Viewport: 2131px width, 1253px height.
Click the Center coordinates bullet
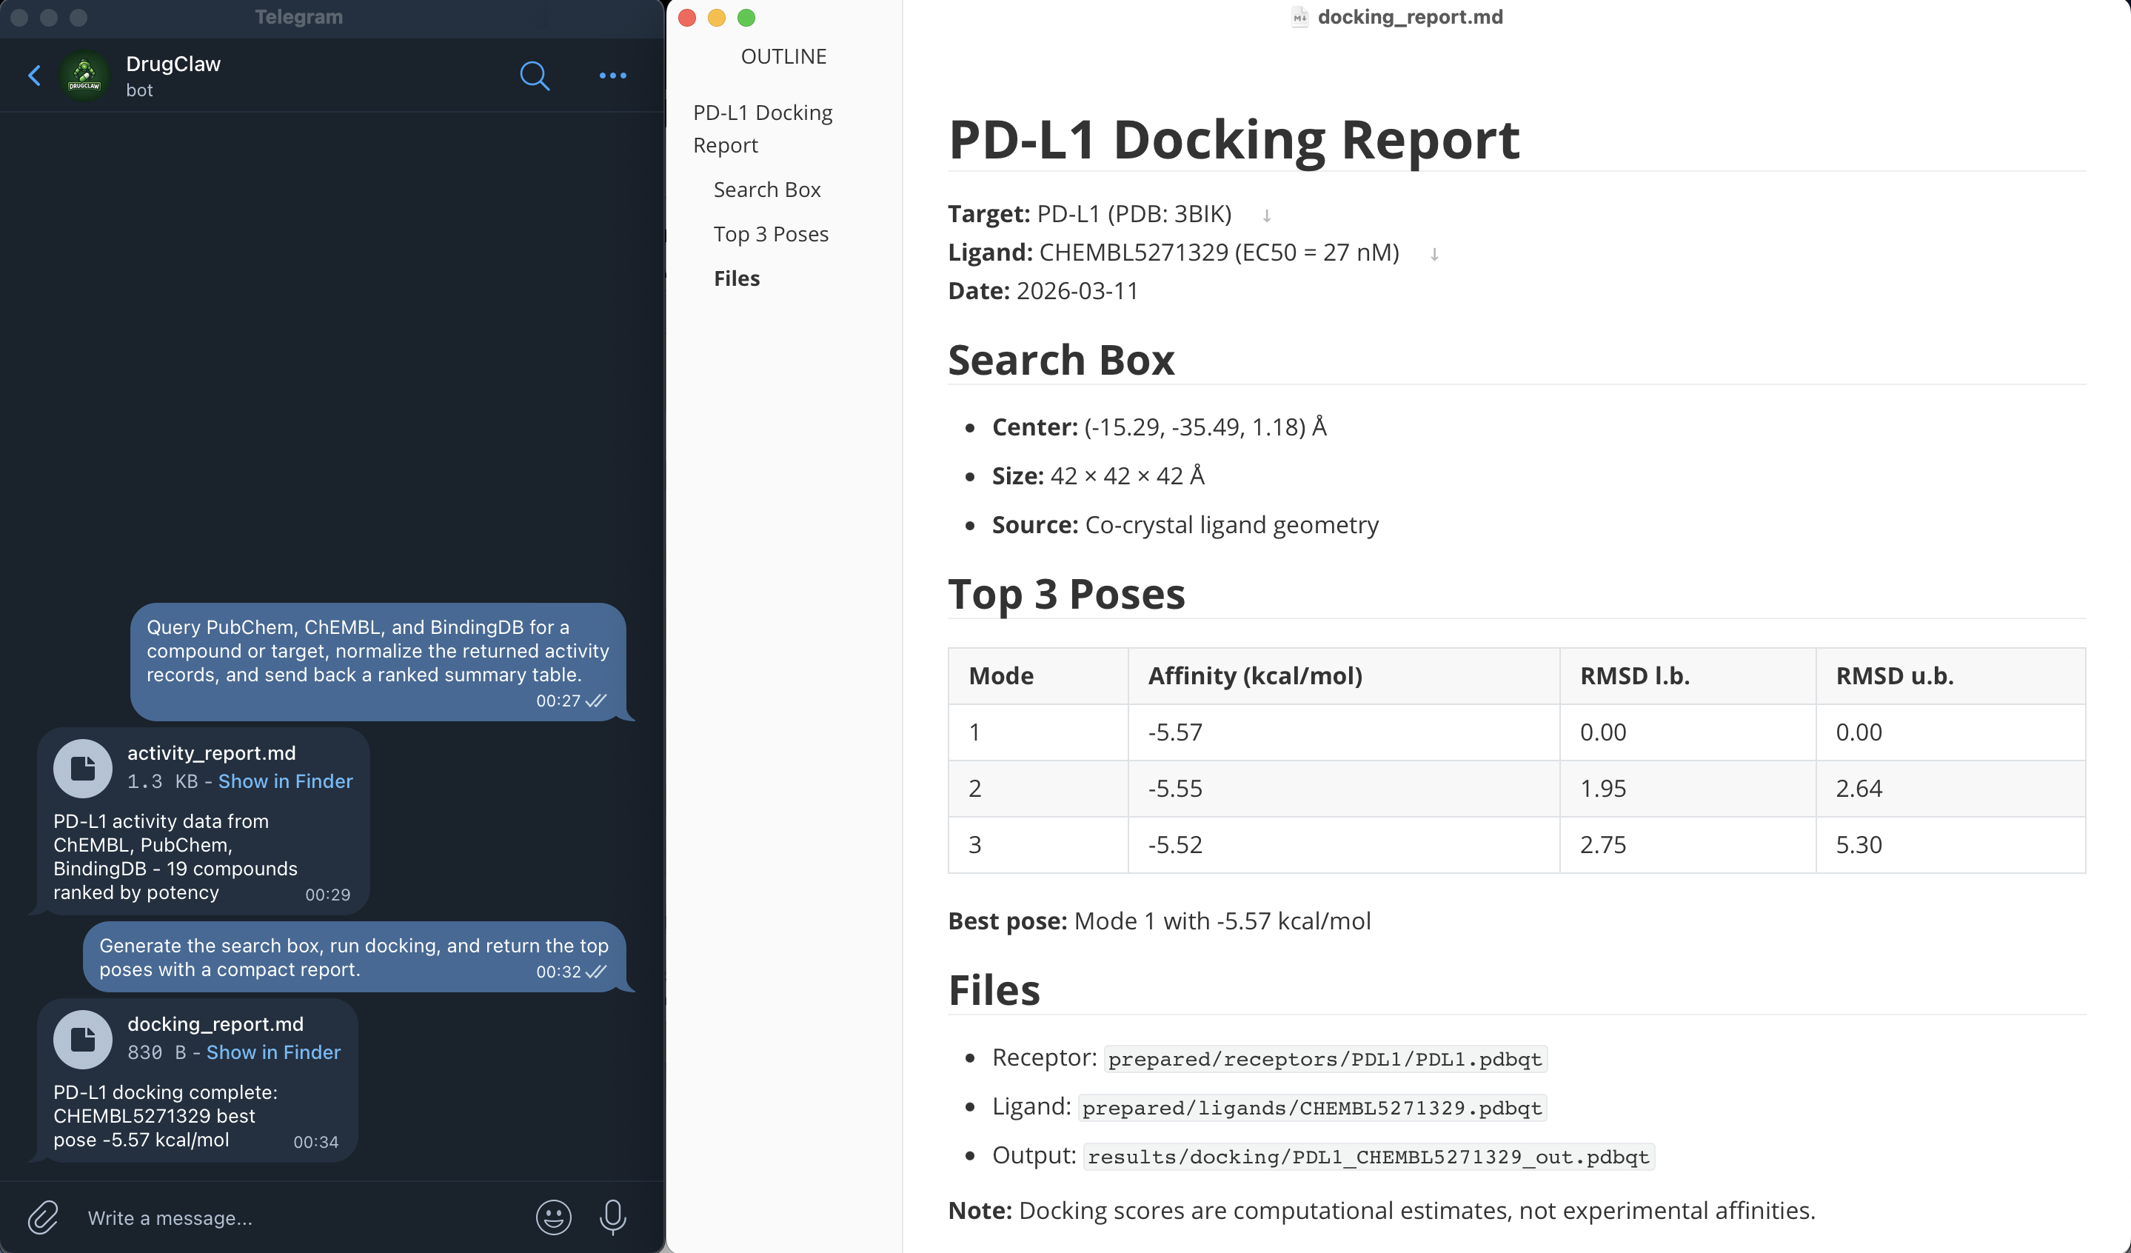click(1159, 427)
